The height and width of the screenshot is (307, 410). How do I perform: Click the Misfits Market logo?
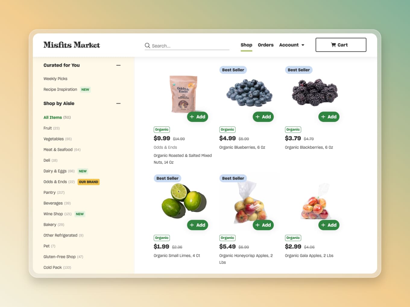pos(72,45)
